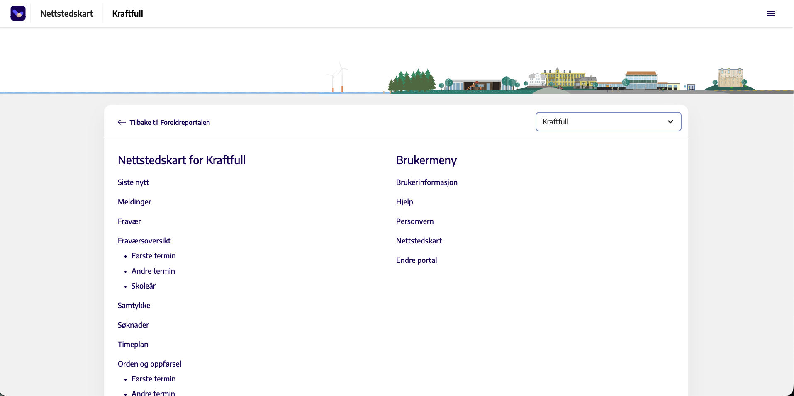The image size is (794, 396).
Task: Open Meldinger from the sitemap
Action: pos(134,202)
